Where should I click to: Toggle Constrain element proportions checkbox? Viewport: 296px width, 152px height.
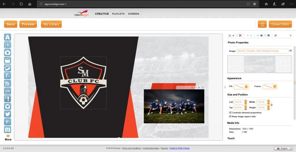coord(230,113)
